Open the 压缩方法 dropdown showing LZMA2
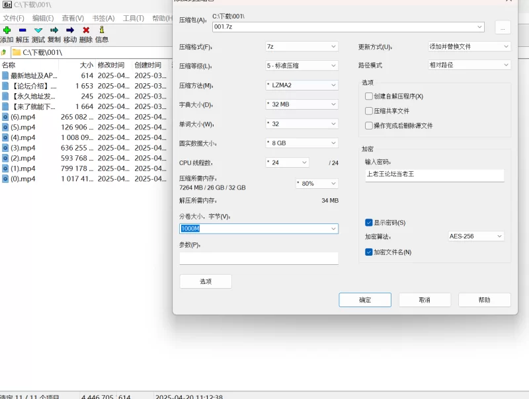 tap(302, 85)
